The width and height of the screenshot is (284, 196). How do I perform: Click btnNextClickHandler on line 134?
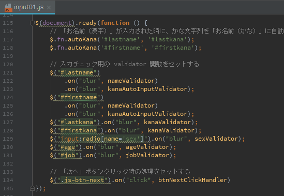coord(193,180)
